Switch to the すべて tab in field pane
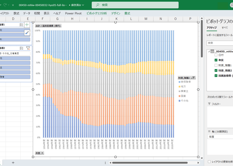 click(x=225, y=28)
